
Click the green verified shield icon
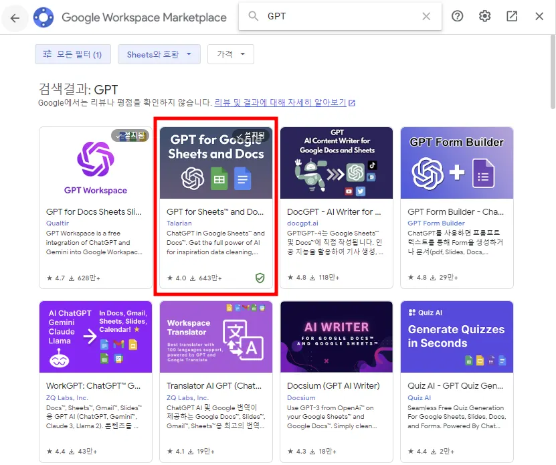[260, 278]
